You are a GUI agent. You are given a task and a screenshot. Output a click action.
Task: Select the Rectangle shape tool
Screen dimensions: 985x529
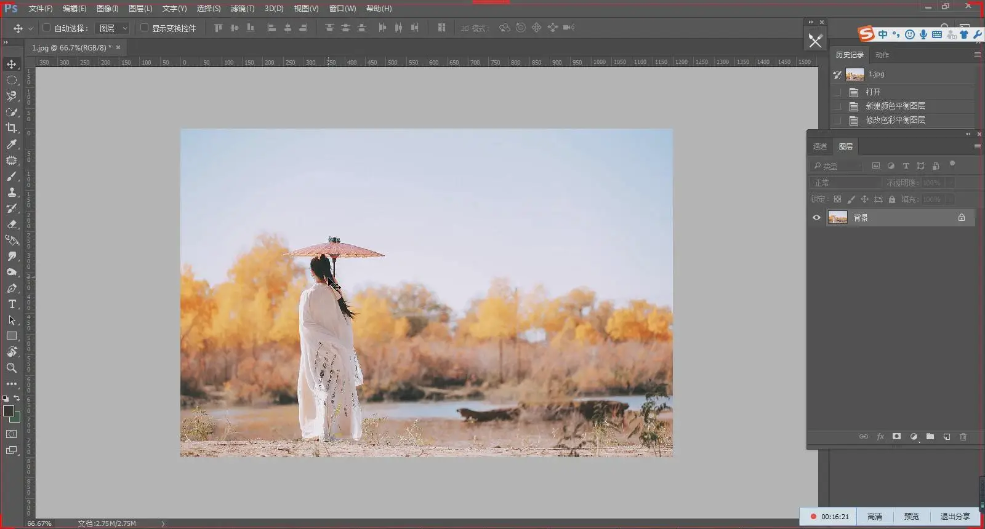[12, 336]
